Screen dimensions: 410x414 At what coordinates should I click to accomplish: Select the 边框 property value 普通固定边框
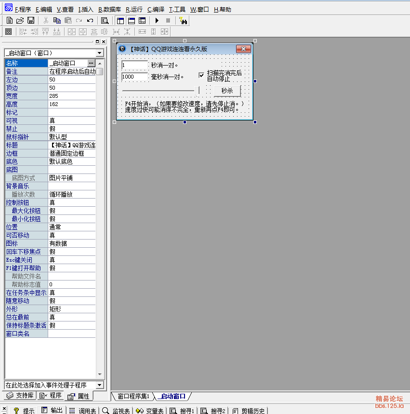(72, 153)
